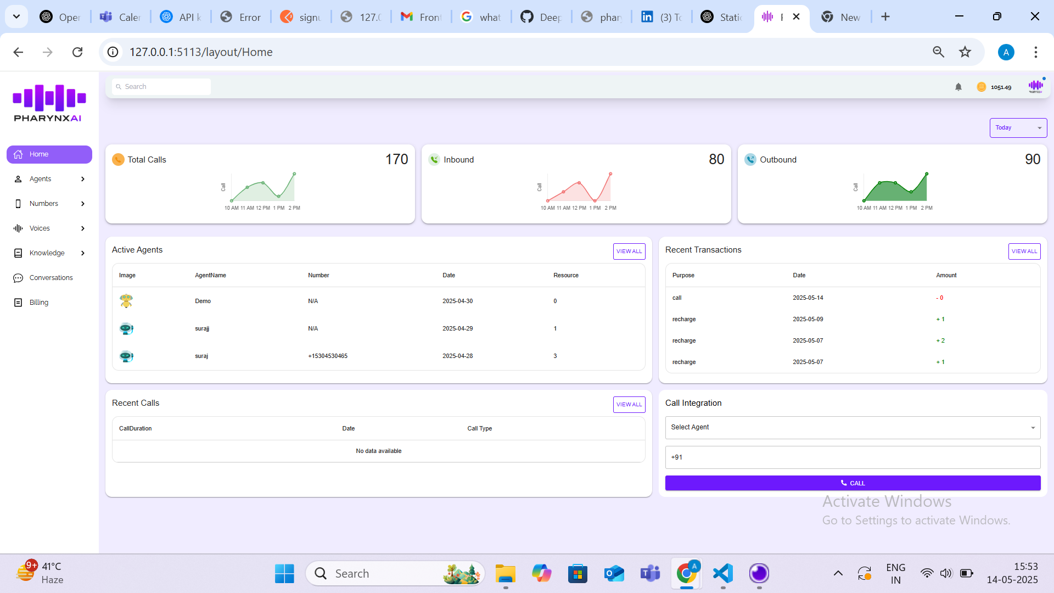
Task: Expand the Voices sidebar chevron
Action: point(83,228)
